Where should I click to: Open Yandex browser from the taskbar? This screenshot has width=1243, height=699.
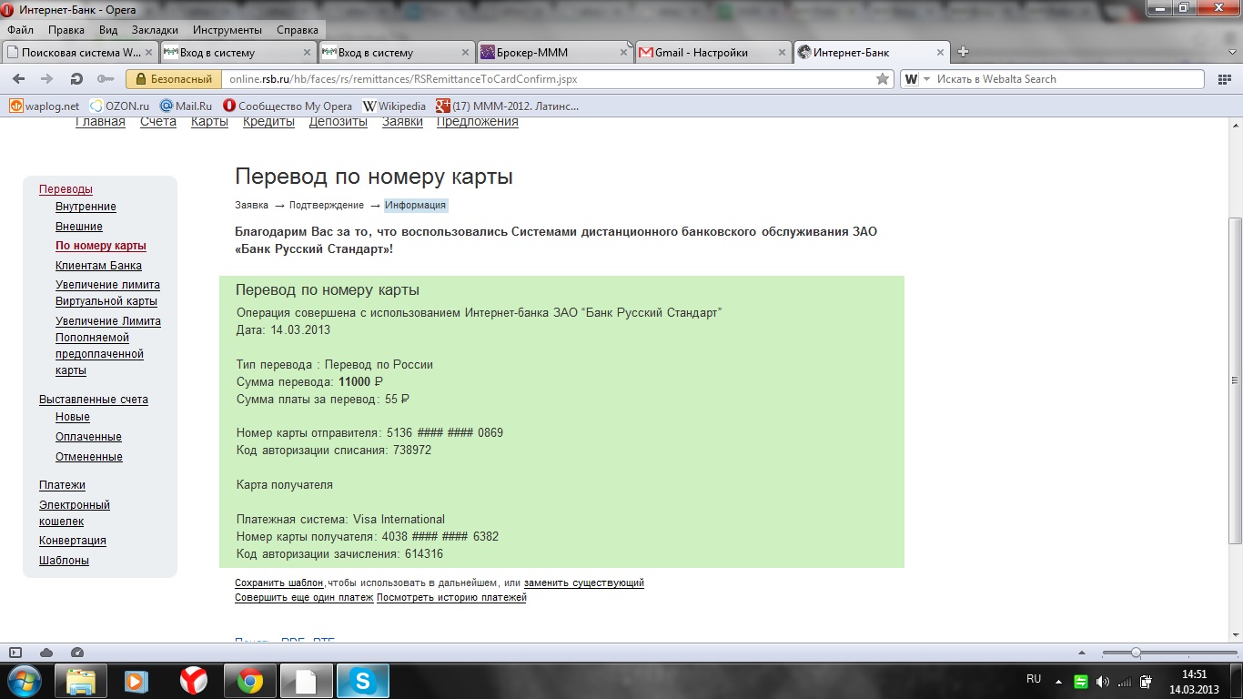click(193, 681)
